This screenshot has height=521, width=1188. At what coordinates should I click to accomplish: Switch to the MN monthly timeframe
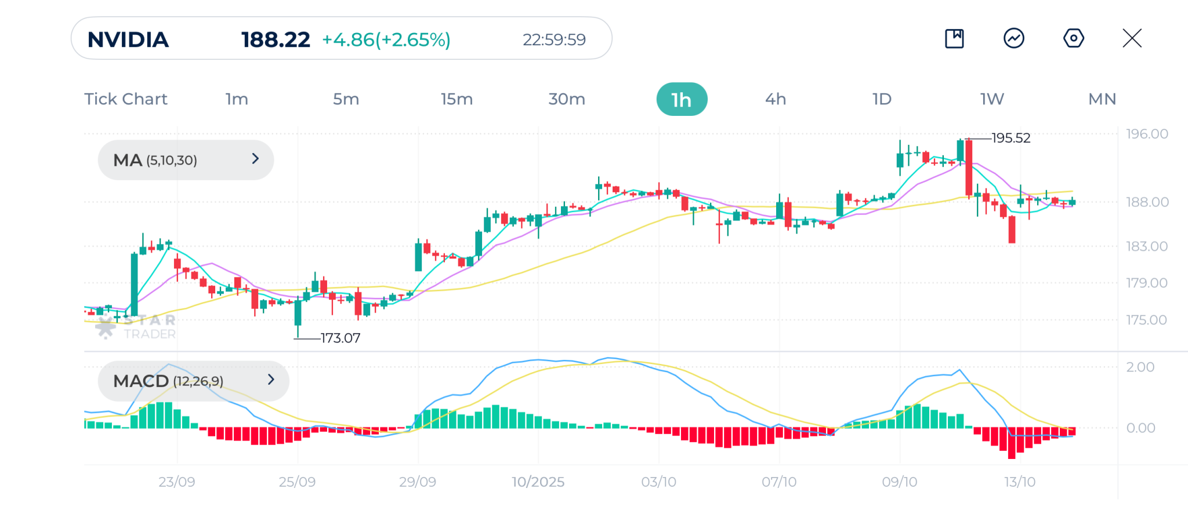coord(1102,99)
